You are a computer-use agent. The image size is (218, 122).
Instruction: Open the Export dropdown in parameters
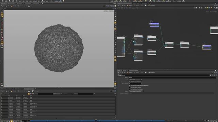136,91
